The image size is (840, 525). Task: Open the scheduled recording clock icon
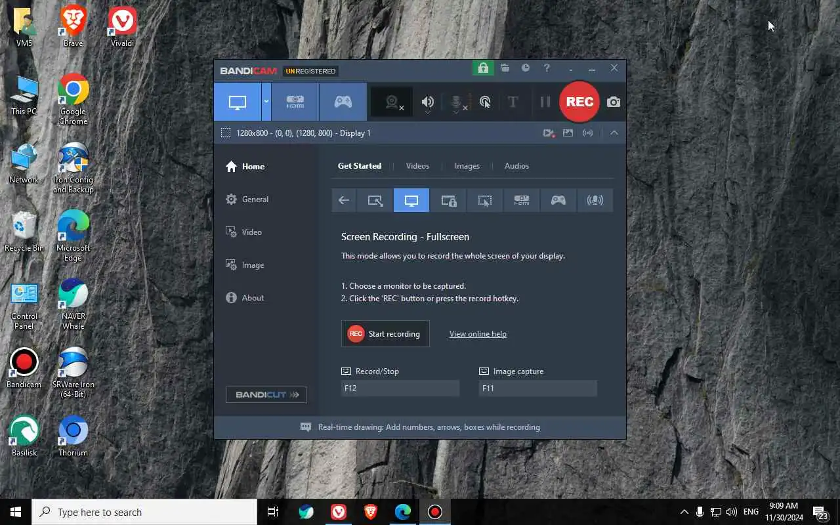(x=526, y=68)
